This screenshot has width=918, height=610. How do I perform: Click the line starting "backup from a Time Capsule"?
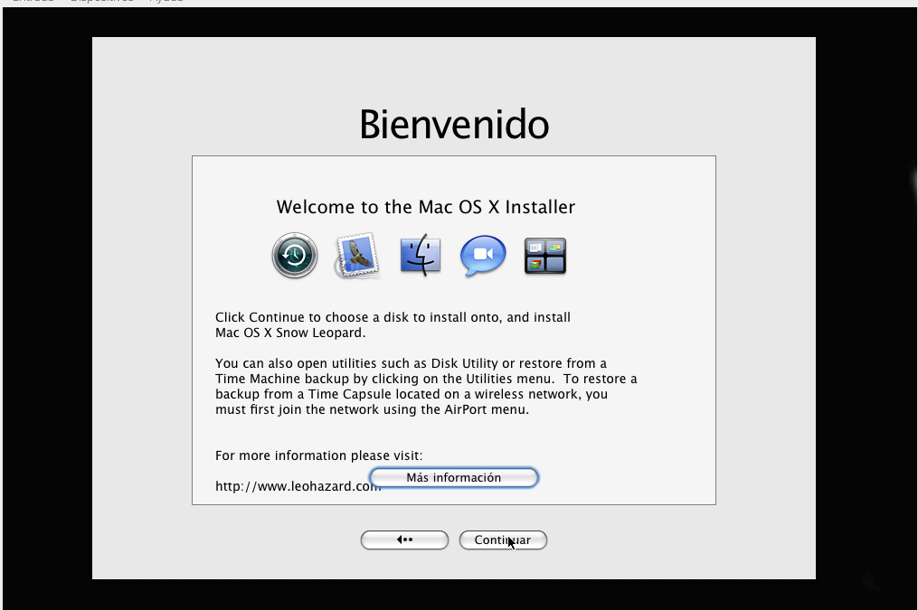[x=411, y=394]
